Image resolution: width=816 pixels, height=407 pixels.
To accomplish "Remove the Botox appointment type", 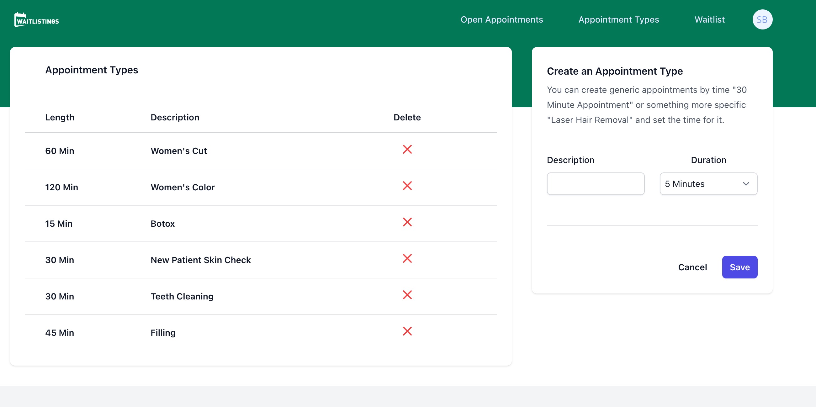I will coord(407,222).
